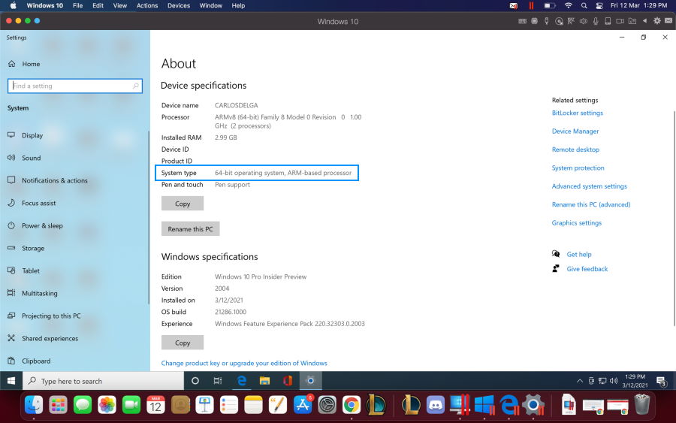Click Rename this PC button
Viewport: 676px width, 423px height.
[190, 229]
